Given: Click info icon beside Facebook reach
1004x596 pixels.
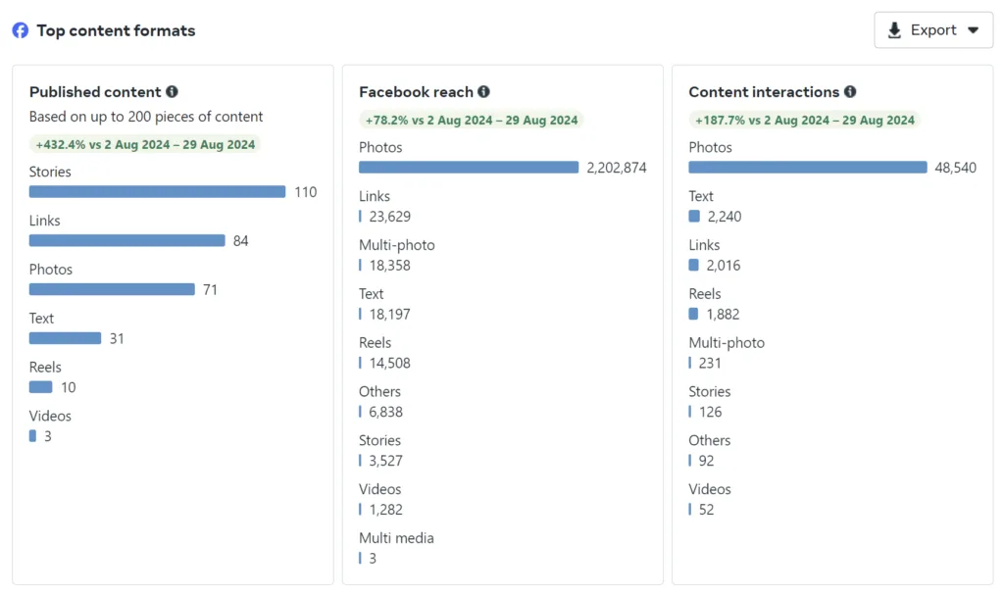Looking at the screenshot, I should tap(483, 92).
